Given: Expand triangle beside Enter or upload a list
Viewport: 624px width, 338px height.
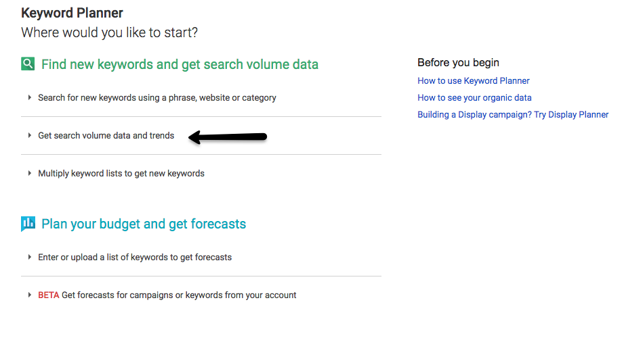Looking at the screenshot, I should pyautogui.click(x=29, y=257).
